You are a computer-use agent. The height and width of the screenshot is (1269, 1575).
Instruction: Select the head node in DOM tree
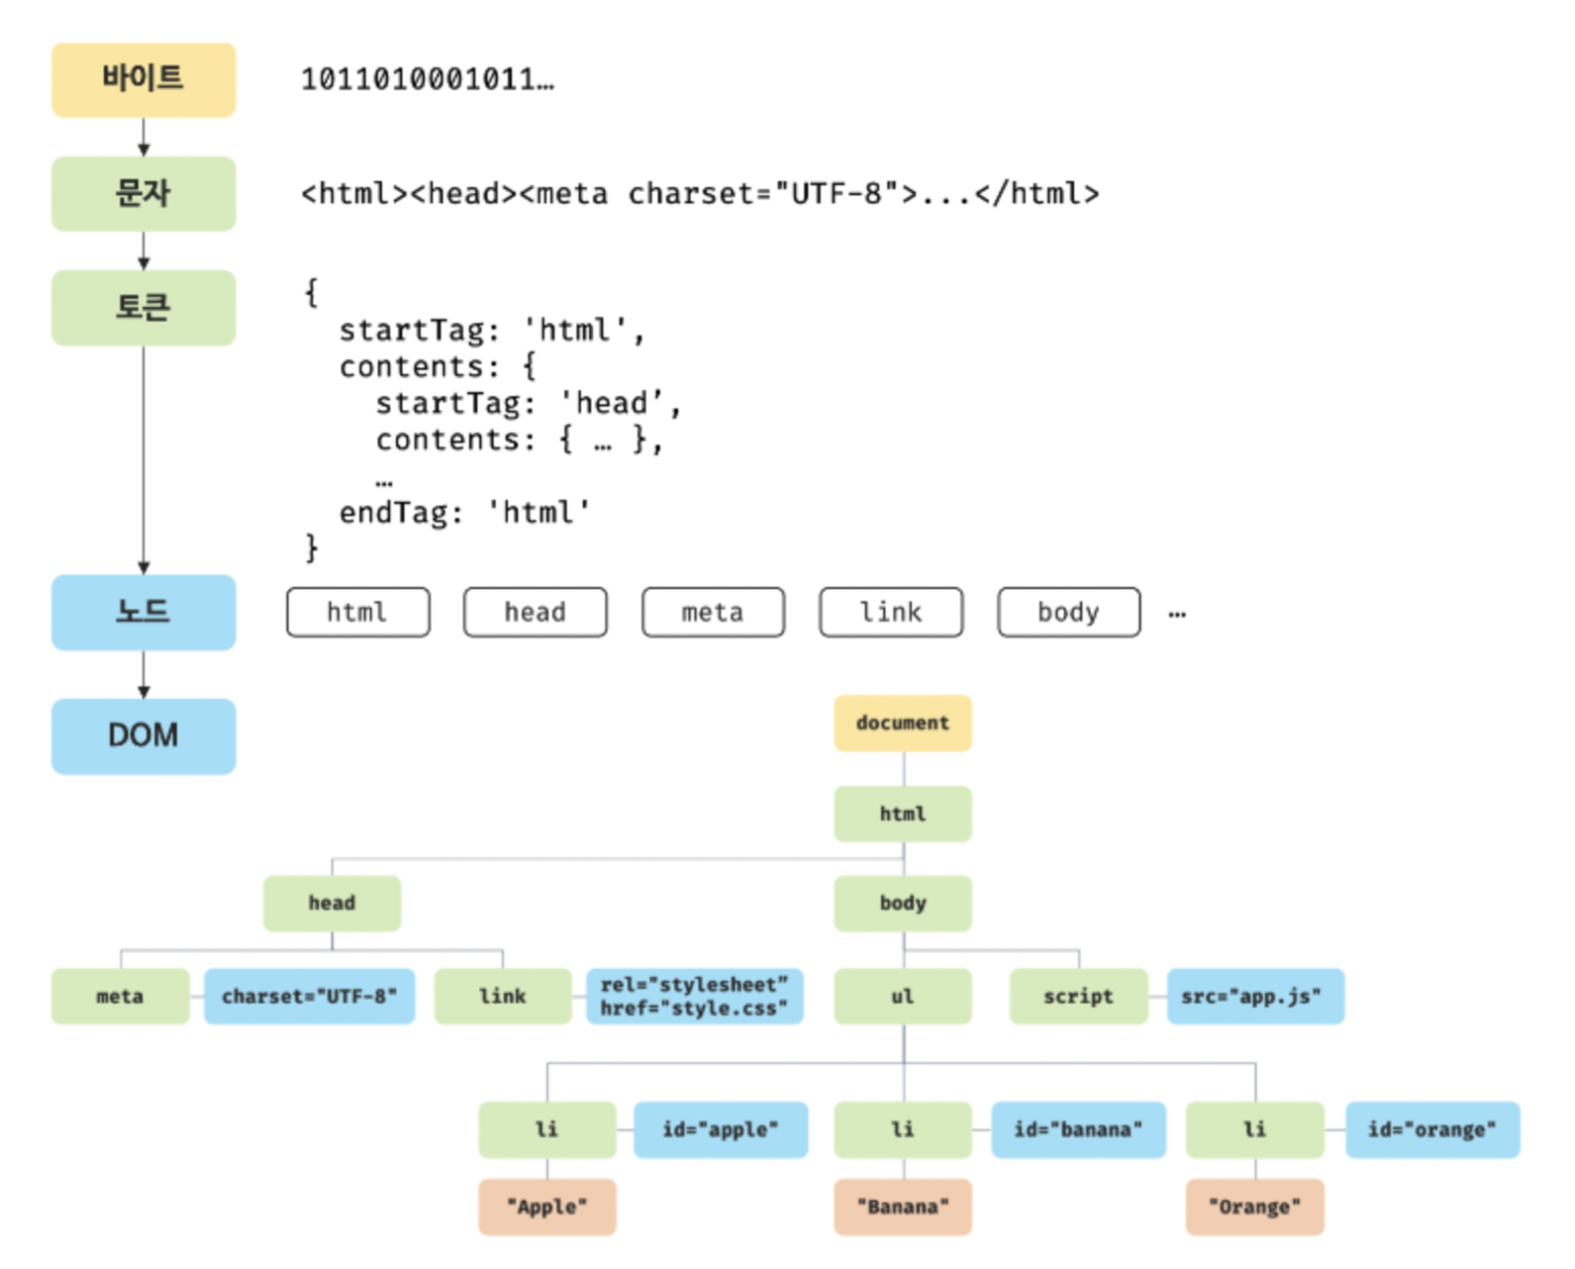pos(332,903)
